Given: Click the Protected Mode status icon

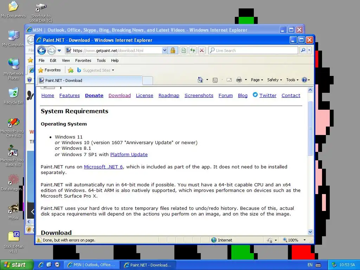Looking at the screenshot, I should tap(270, 240).
